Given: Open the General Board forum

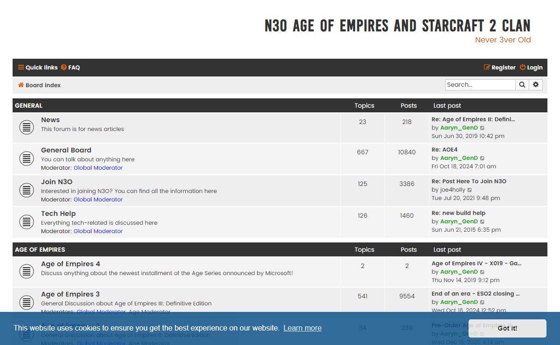Looking at the screenshot, I should click(x=66, y=150).
